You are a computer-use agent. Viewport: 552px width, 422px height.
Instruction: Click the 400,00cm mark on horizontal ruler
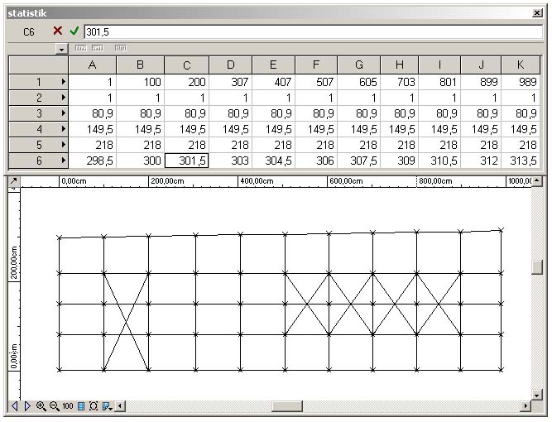click(x=257, y=181)
